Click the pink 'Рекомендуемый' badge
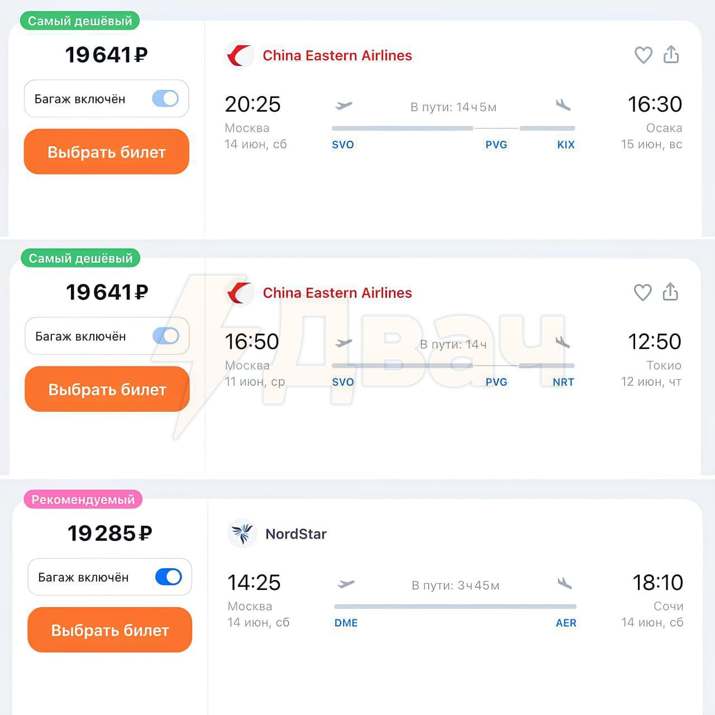 coord(83,499)
